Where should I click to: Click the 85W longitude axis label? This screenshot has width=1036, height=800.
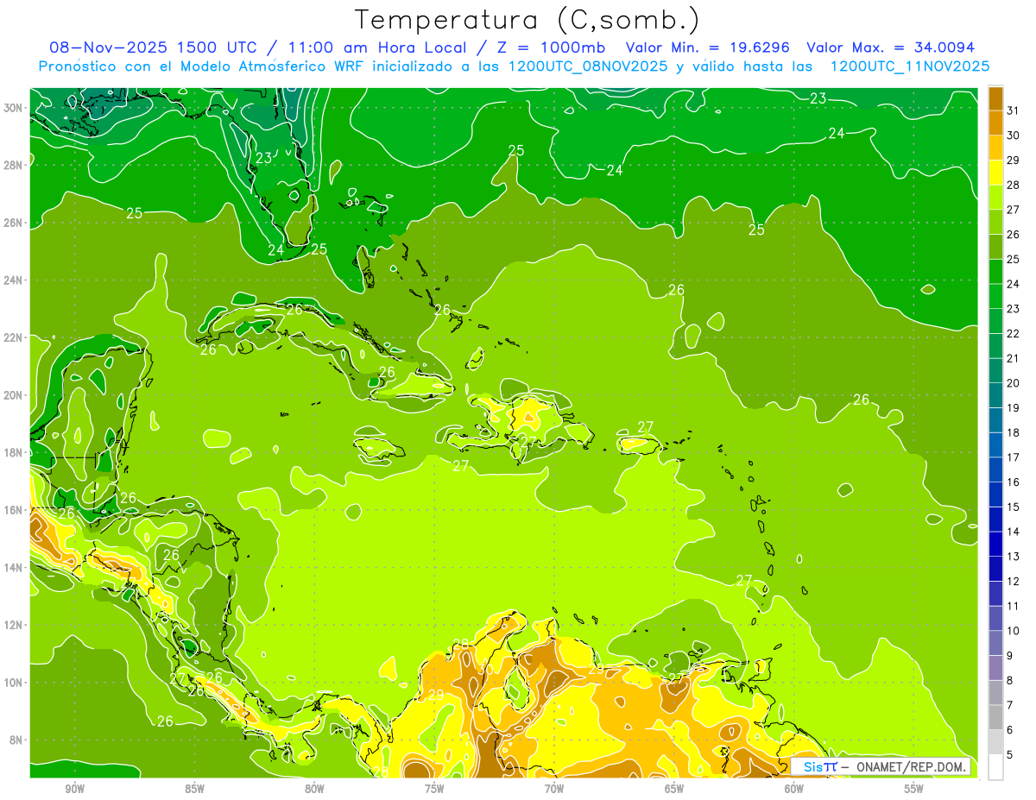point(194,789)
